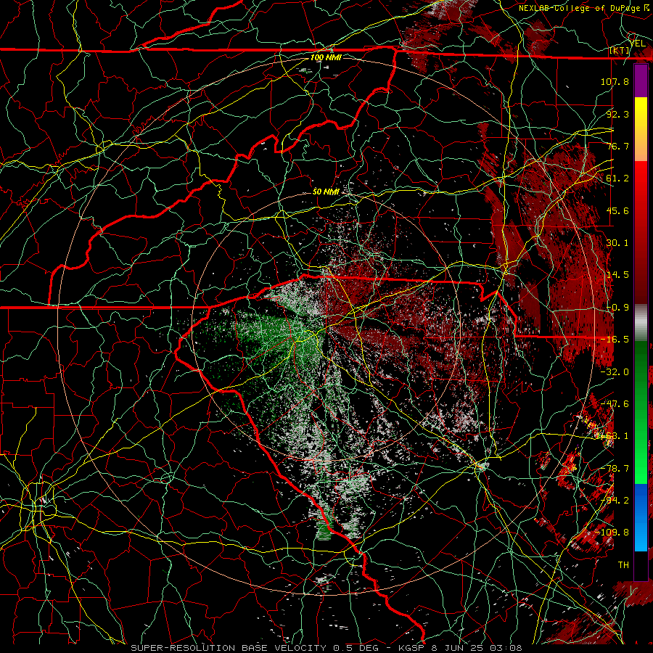Select the 14.5 legend value
The image size is (653, 653).
tap(617, 275)
